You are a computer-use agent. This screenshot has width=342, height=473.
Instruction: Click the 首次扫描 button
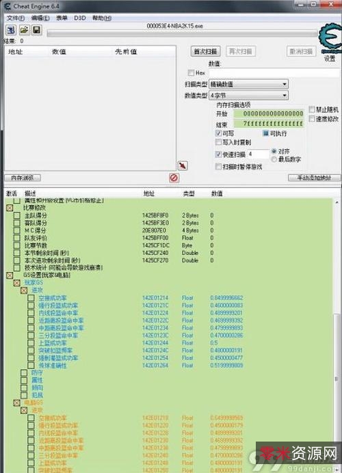tap(205, 51)
